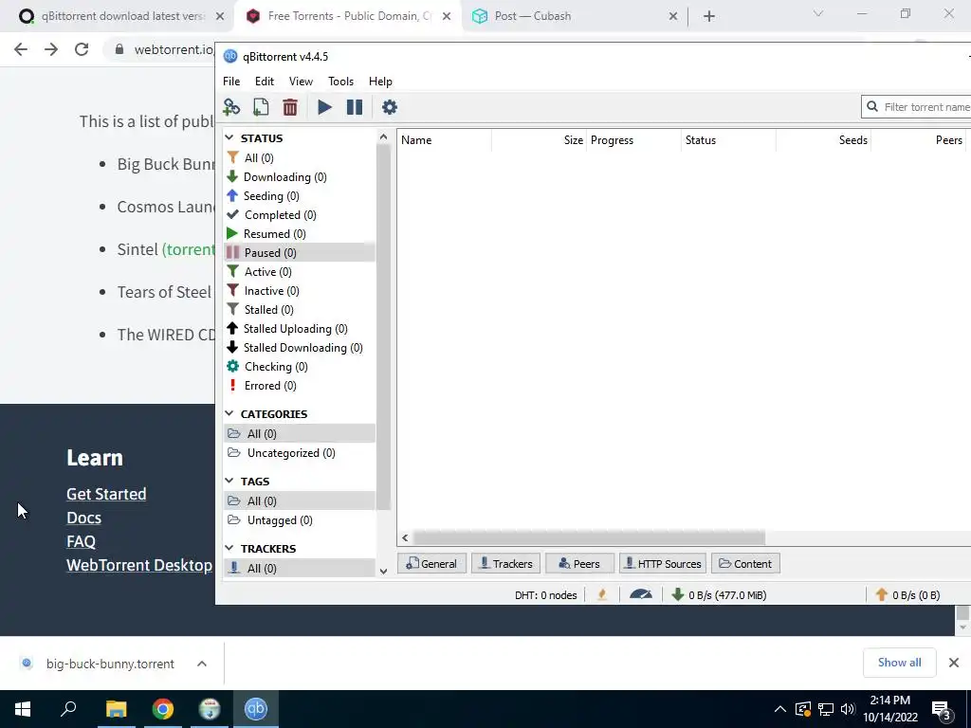Switch to the HTTP Sources tab
The image size is (971, 728).
click(x=663, y=564)
